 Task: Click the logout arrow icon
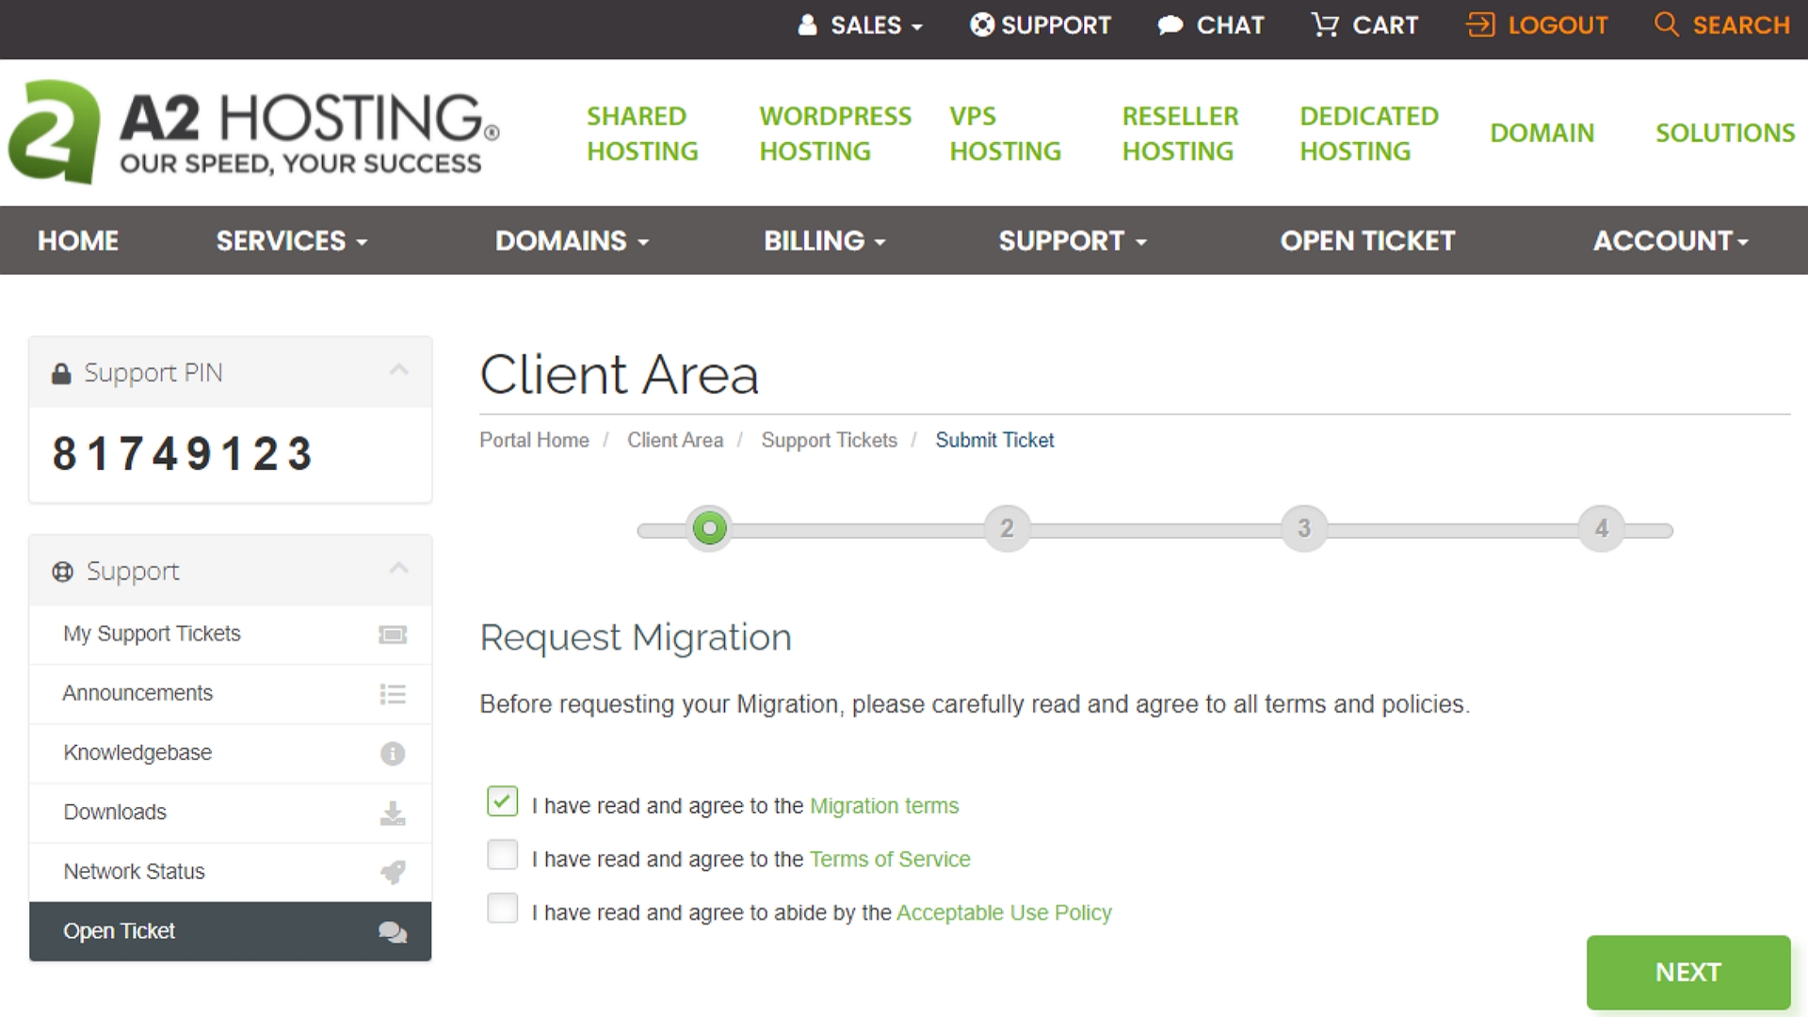[x=1480, y=25]
